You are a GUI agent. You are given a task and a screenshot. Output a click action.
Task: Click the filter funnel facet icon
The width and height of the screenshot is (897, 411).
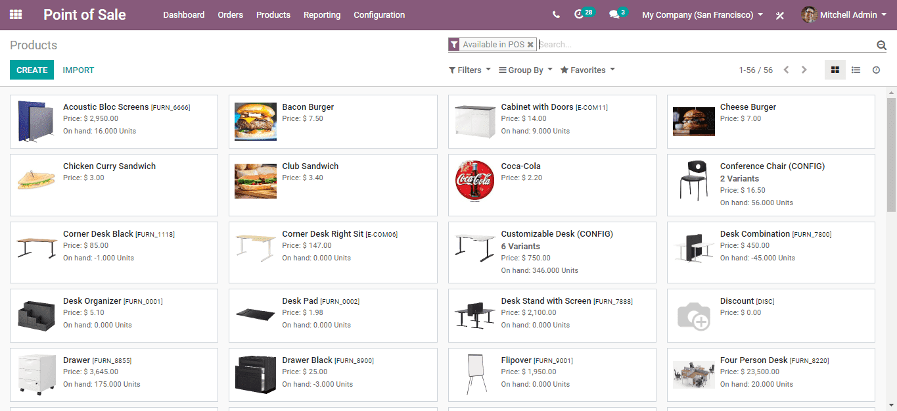[x=453, y=44]
